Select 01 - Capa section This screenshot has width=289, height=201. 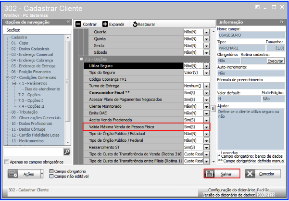tap(20, 43)
